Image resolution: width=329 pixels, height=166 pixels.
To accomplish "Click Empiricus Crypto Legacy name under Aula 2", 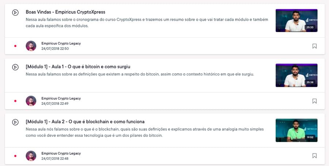I will (x=61, y=153).
